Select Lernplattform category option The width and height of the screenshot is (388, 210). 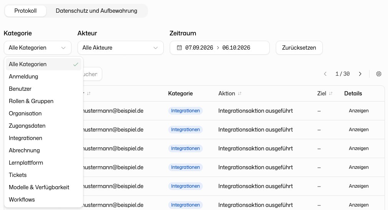[43, 162]
